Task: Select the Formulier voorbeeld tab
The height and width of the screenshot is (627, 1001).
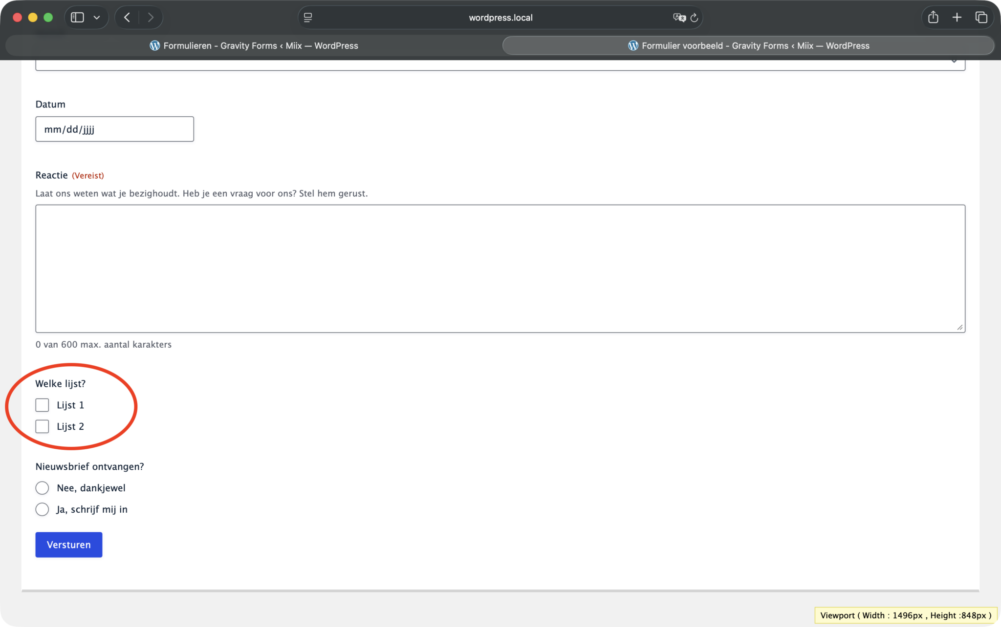Action: click(748, 45)
